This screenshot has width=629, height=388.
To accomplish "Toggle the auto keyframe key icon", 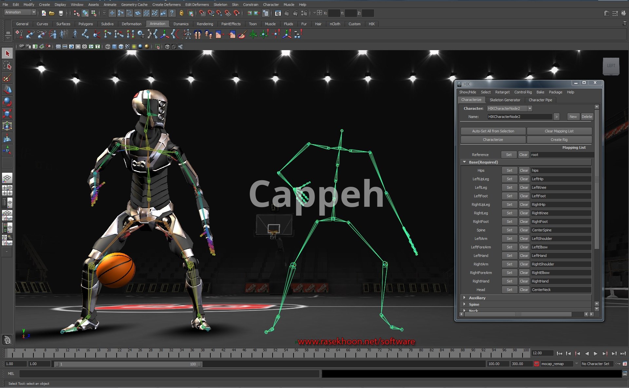I will point(618,364).
